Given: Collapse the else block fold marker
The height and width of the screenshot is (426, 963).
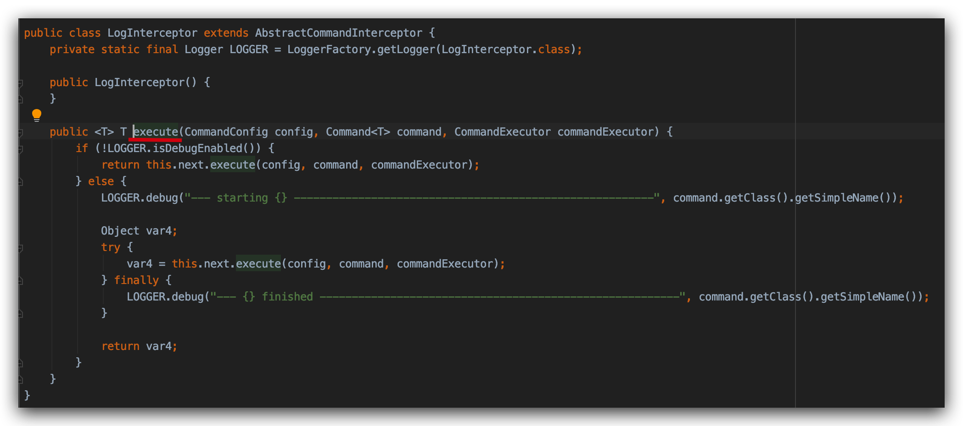Looking at the screenshot, I should pyautogui.click(x=20, y=182).
